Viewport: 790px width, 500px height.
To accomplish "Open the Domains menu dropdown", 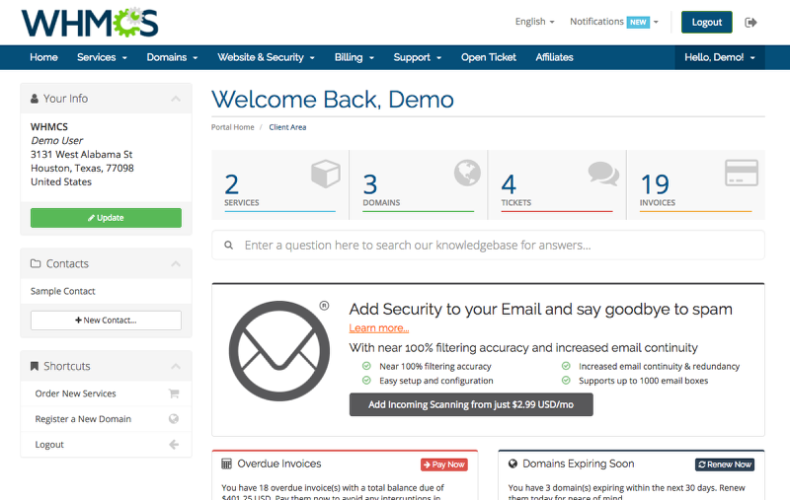I will (172, 57).
